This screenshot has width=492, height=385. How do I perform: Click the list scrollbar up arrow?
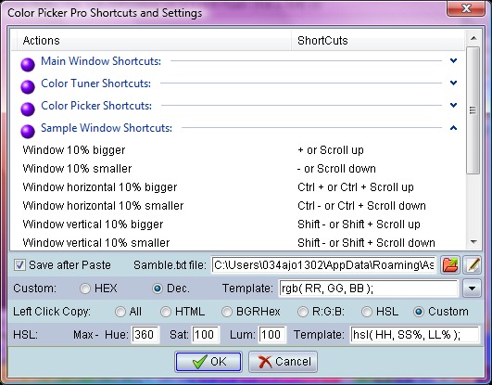[x=473, y=38]
